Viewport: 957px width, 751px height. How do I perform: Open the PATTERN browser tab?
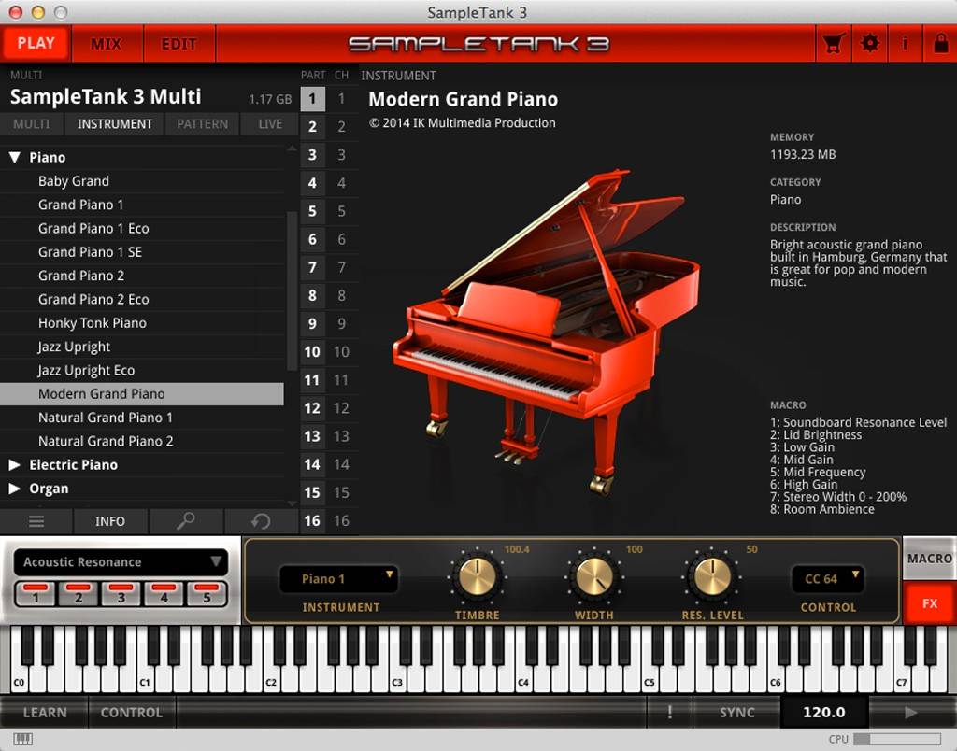tap(202, 123)
